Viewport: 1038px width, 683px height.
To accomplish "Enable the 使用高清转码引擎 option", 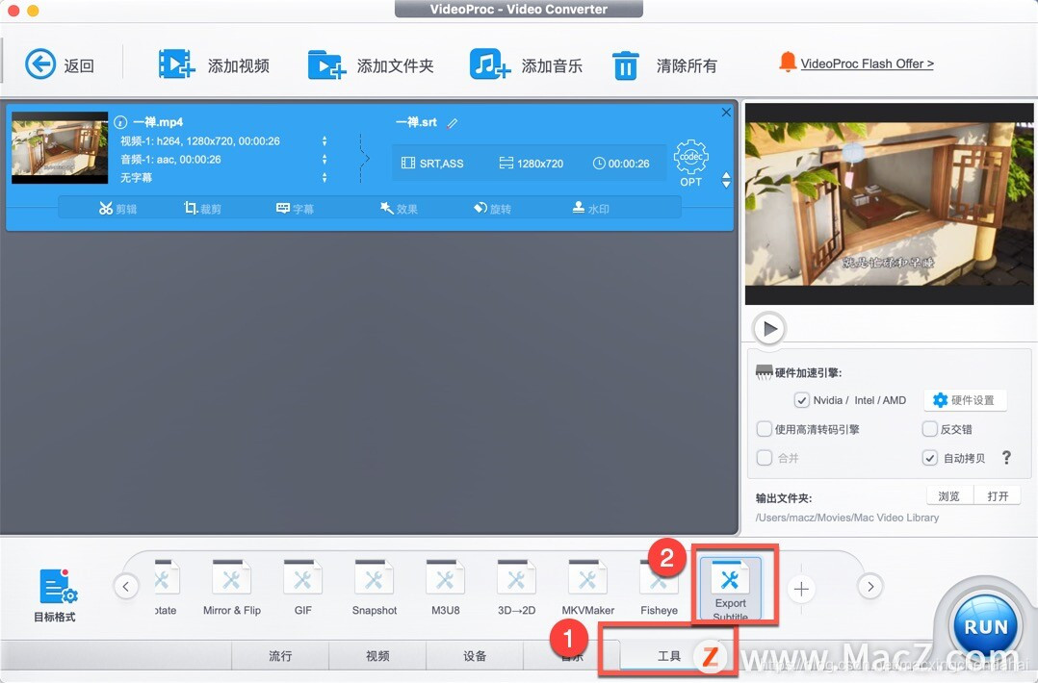I will pyautogui.click(x=766, y=429).
